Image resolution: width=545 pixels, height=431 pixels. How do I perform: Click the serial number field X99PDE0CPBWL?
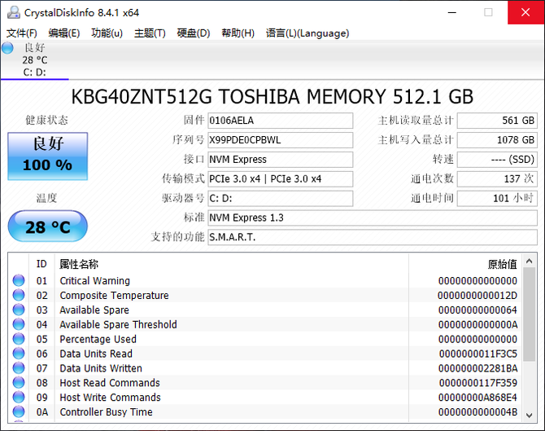281,140
